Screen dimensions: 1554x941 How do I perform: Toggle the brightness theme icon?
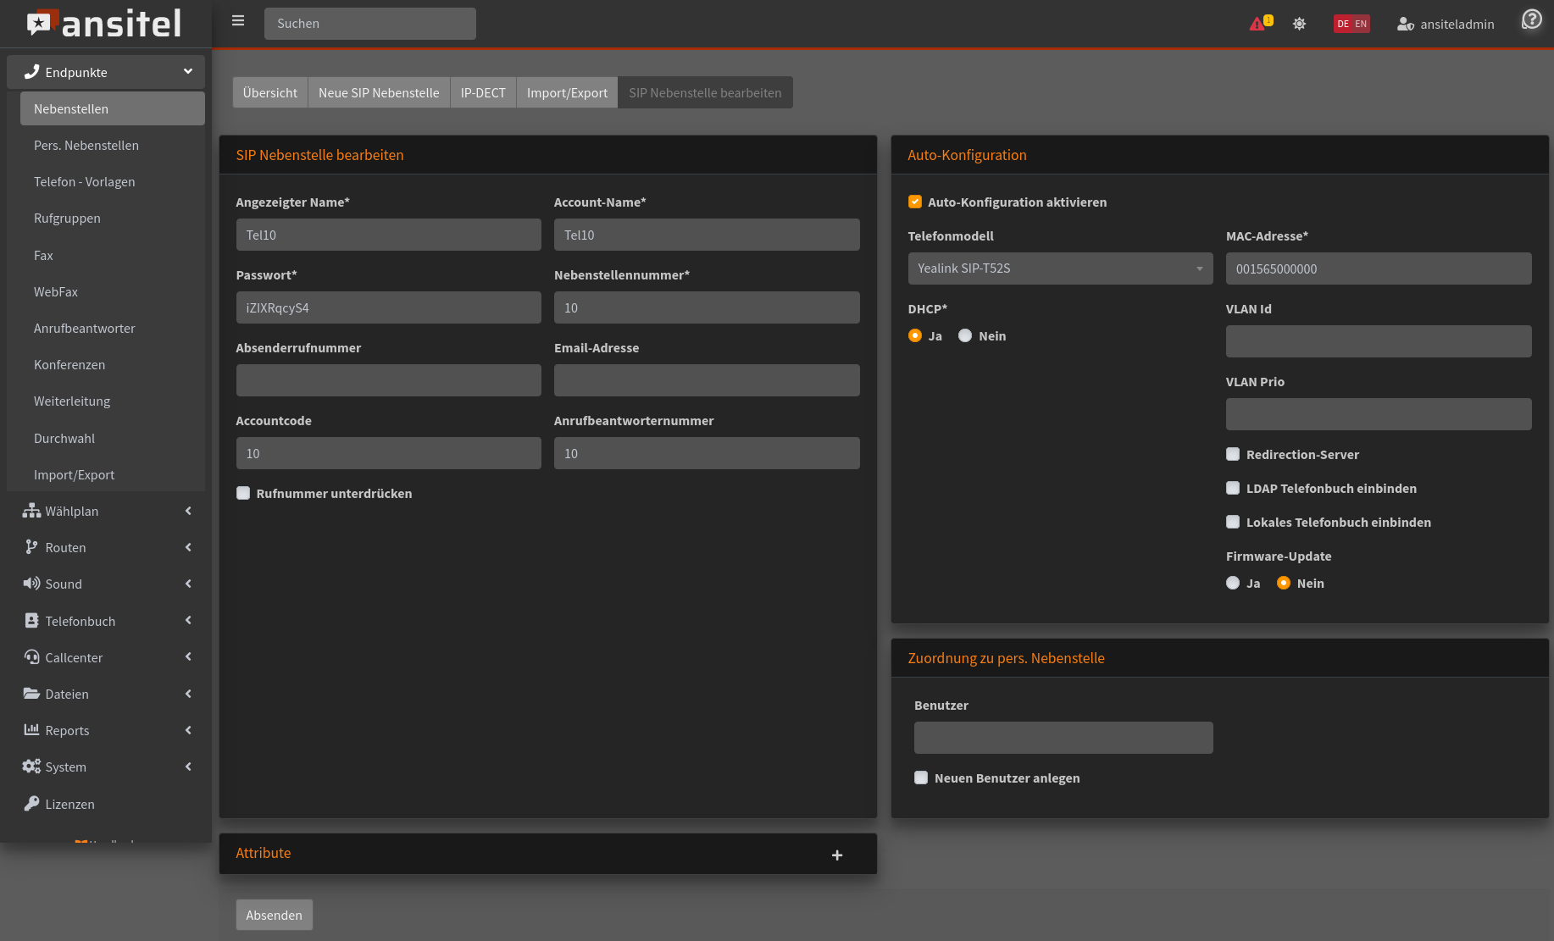pos(1299,24)
